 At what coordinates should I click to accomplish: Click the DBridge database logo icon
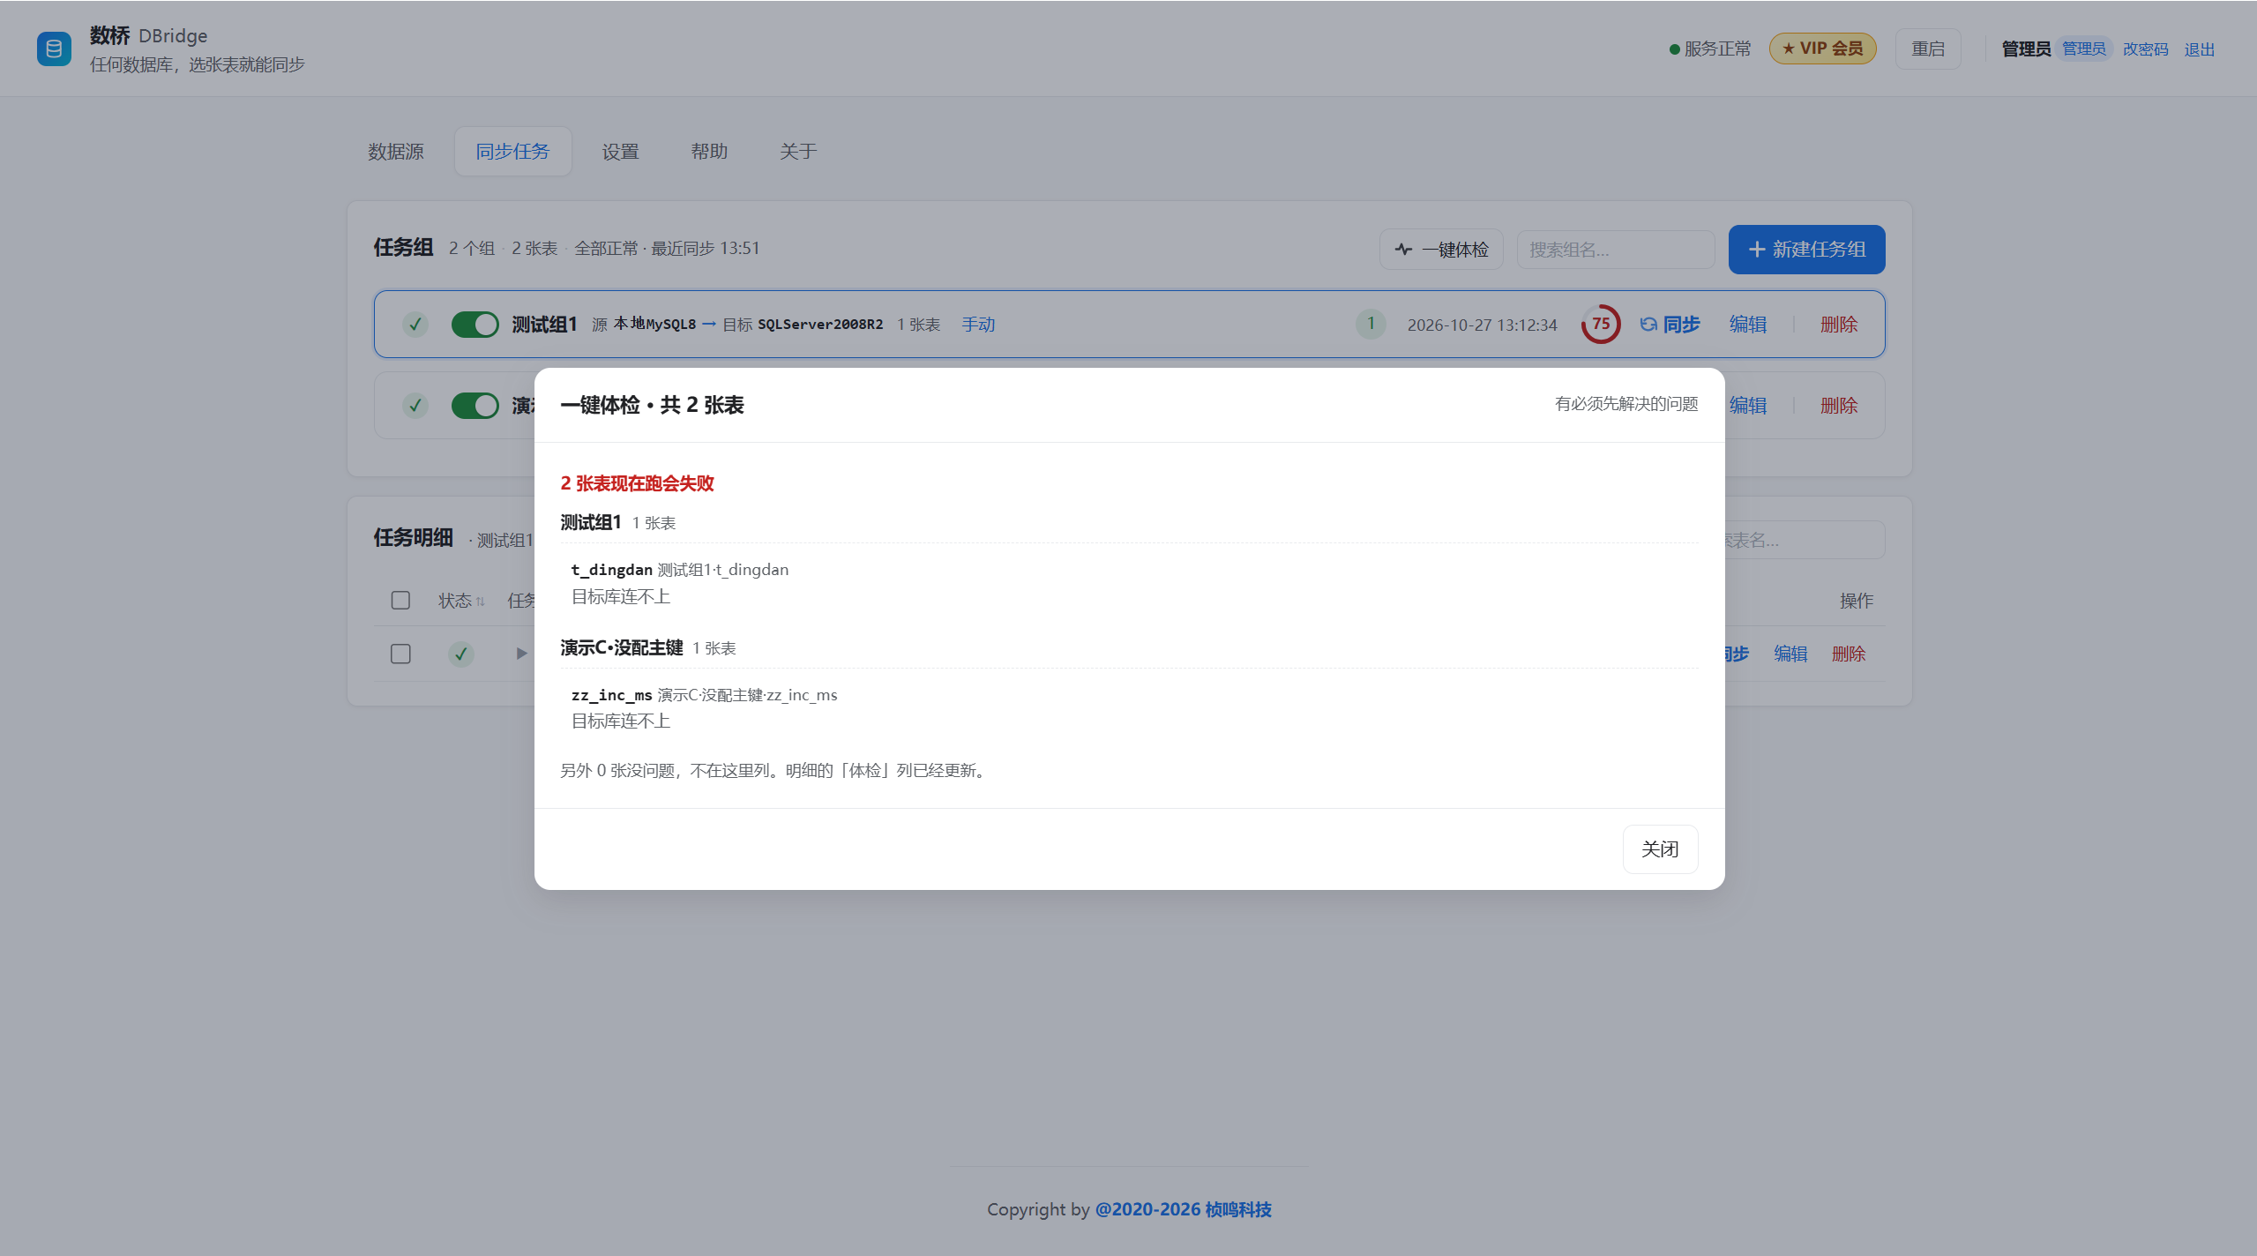point(54,49)
